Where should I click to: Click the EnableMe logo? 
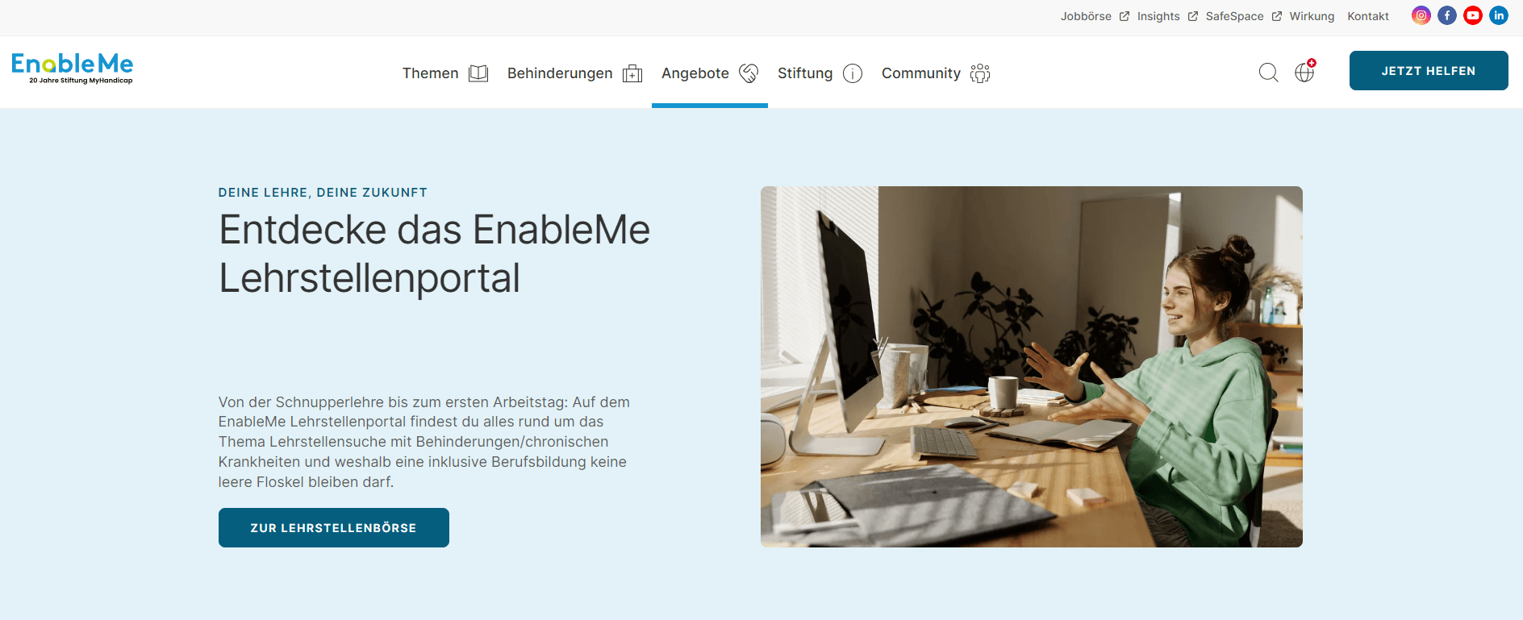point(73,69)
